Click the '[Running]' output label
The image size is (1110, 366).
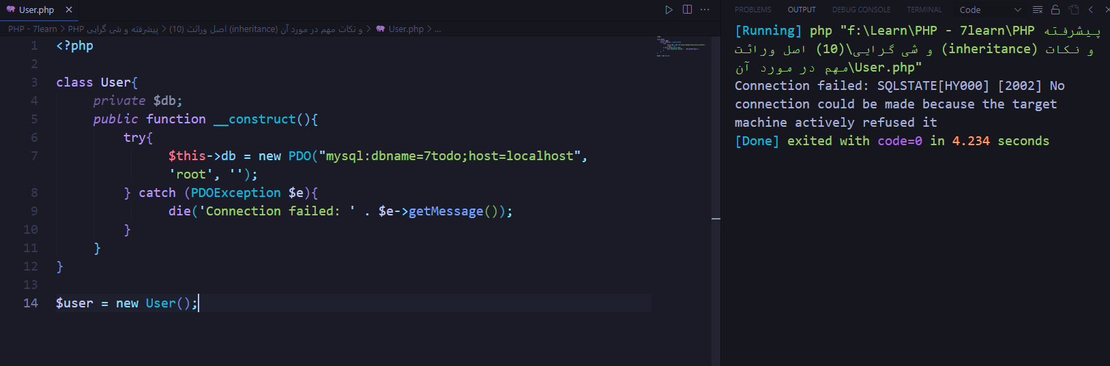click(768, 31)
